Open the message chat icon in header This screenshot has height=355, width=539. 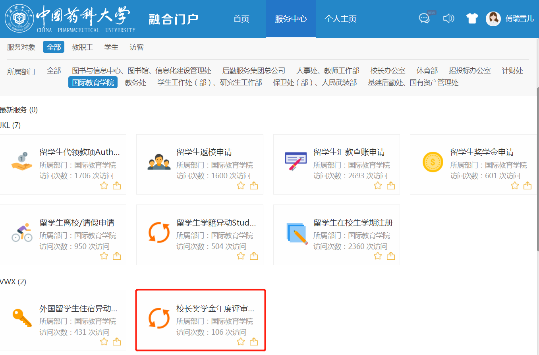(x=424, y=18)
